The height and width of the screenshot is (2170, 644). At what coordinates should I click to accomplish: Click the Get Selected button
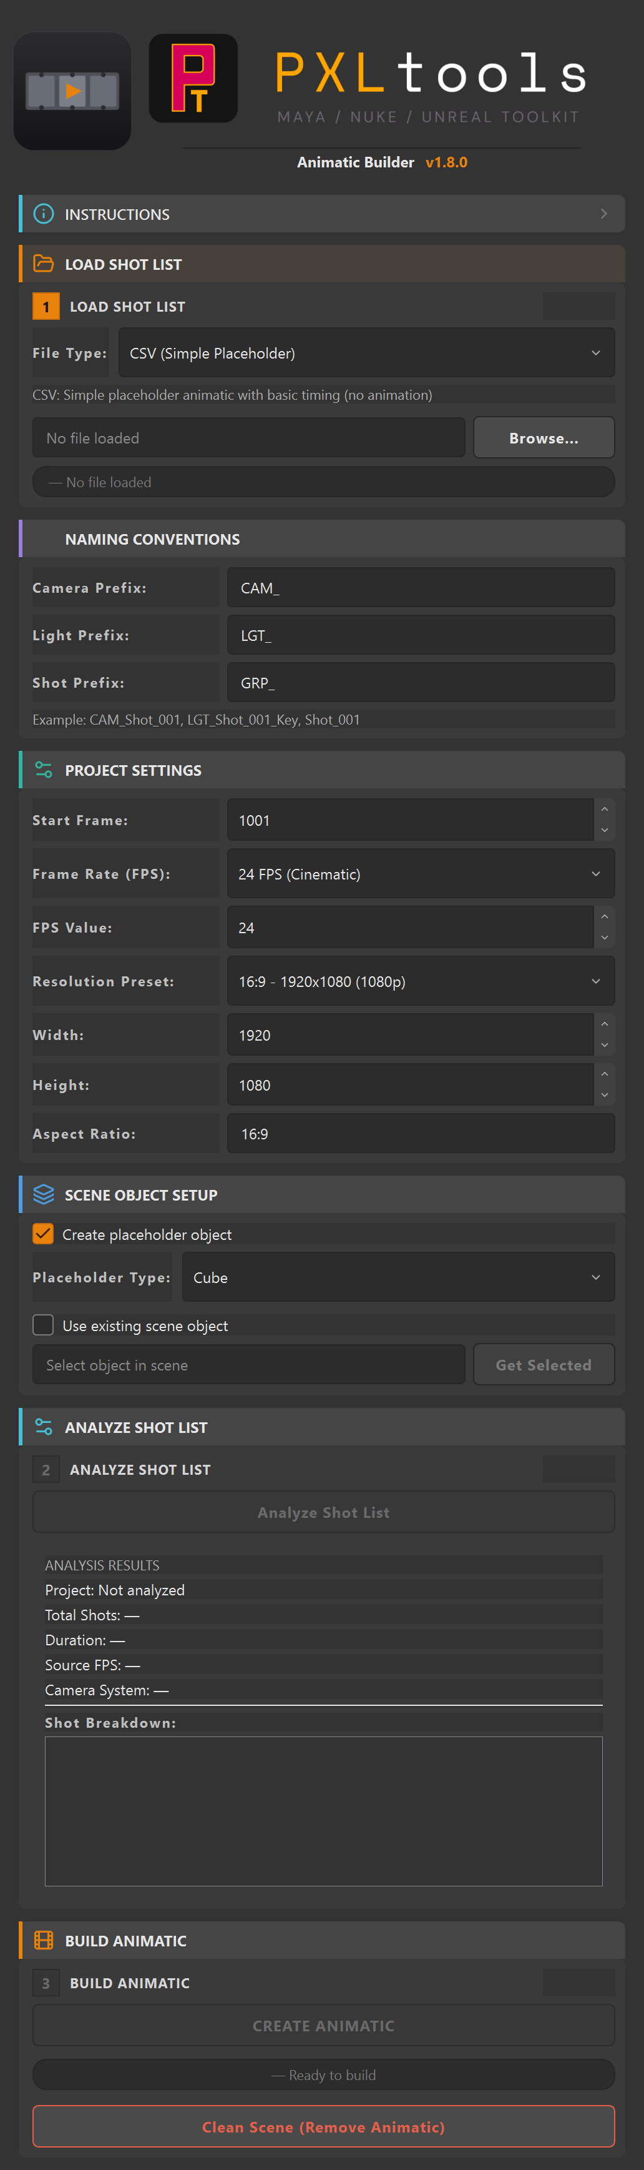[544, 1365]
